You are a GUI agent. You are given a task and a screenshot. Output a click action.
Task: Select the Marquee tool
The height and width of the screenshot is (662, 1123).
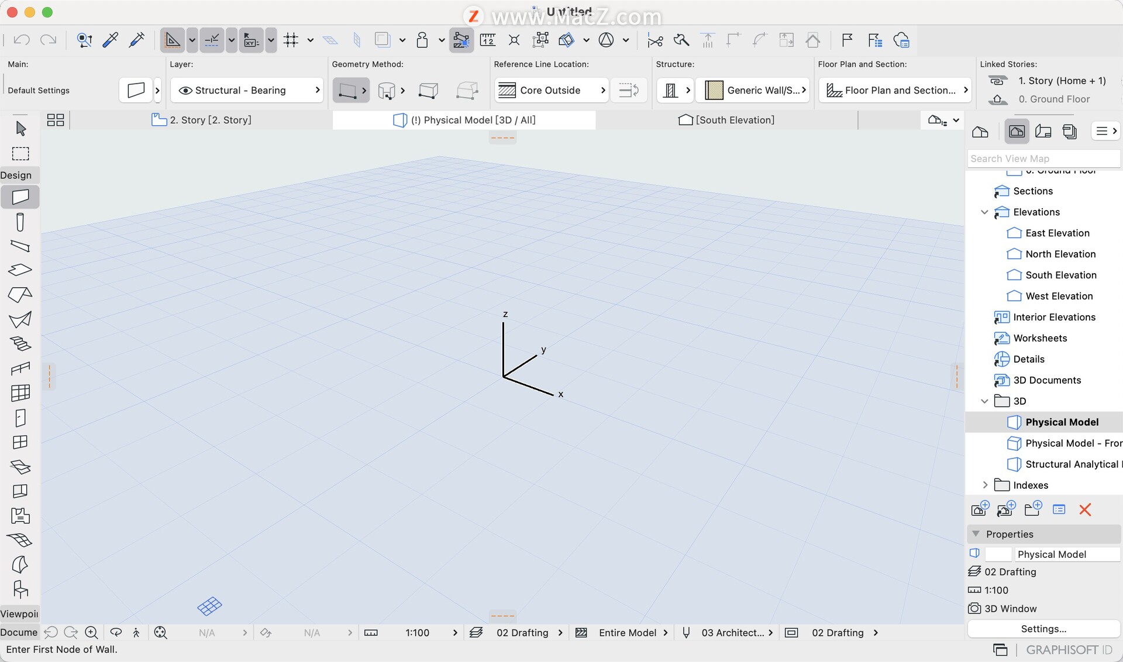point(20,153)
